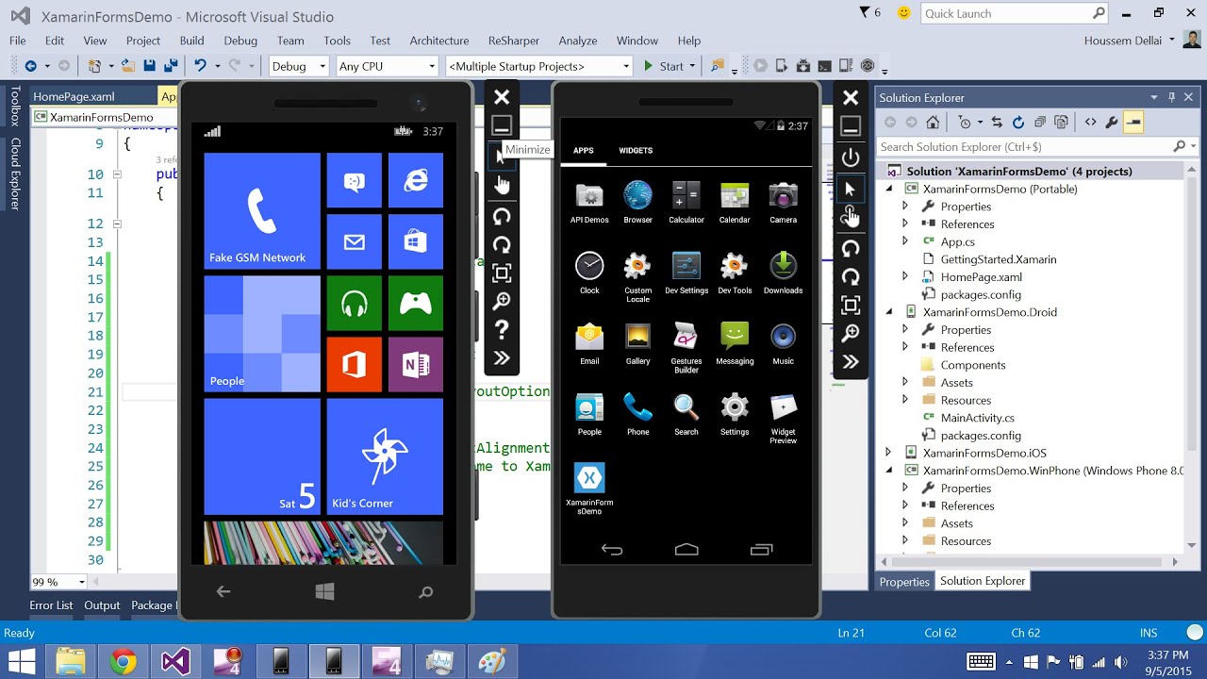The height and width of the screenshot is (679, 1207).
Task: Collapse code block at line 12
Action: tap(117, 224)
